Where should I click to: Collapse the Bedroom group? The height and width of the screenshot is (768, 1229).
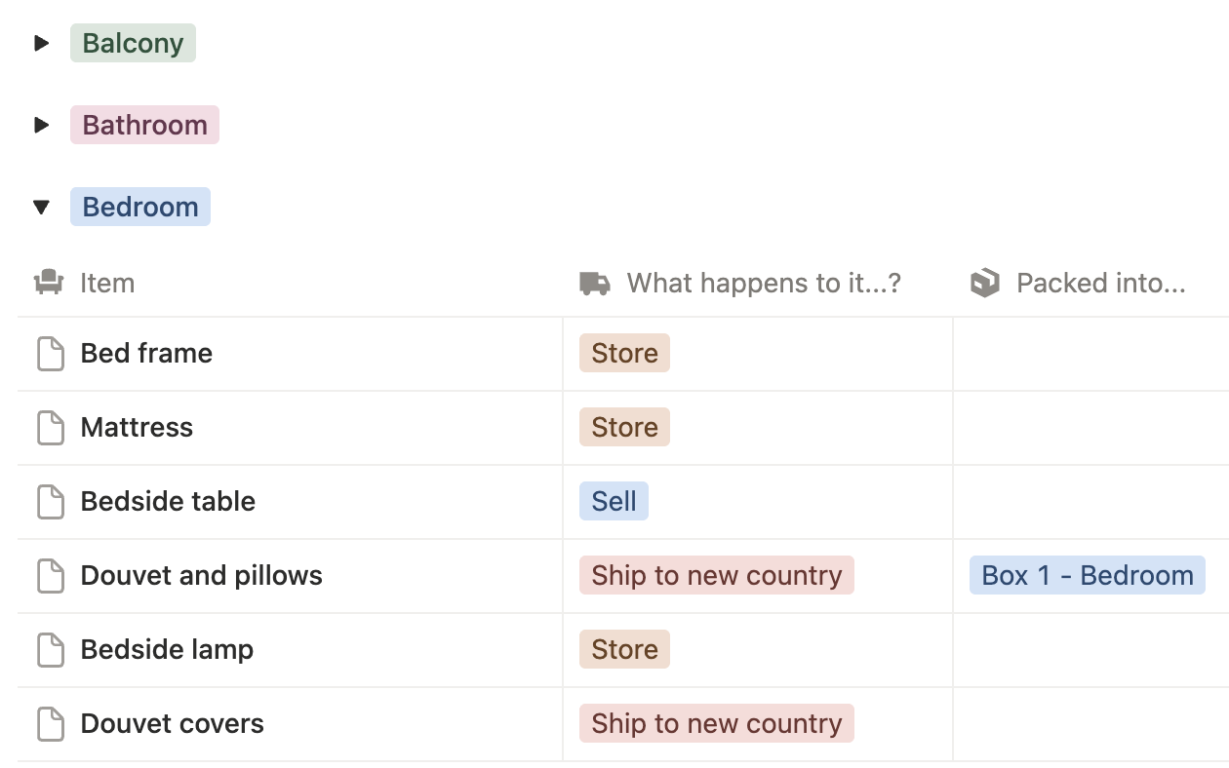click(x=41, y=207)
